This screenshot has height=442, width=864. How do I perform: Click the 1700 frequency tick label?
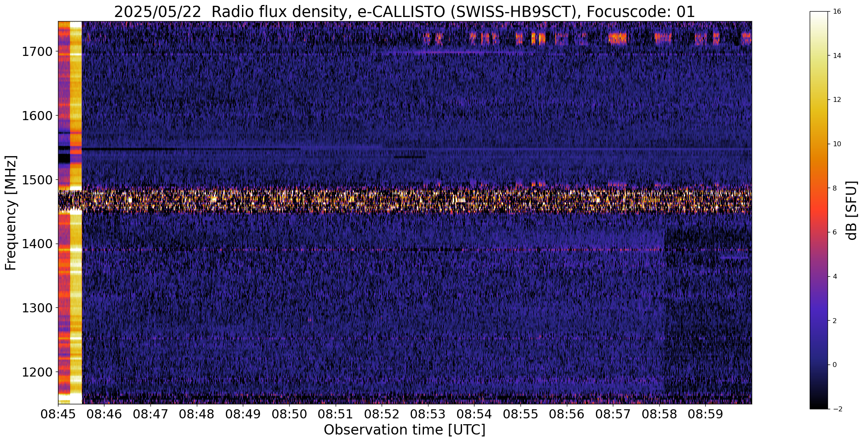coord(37,52)
